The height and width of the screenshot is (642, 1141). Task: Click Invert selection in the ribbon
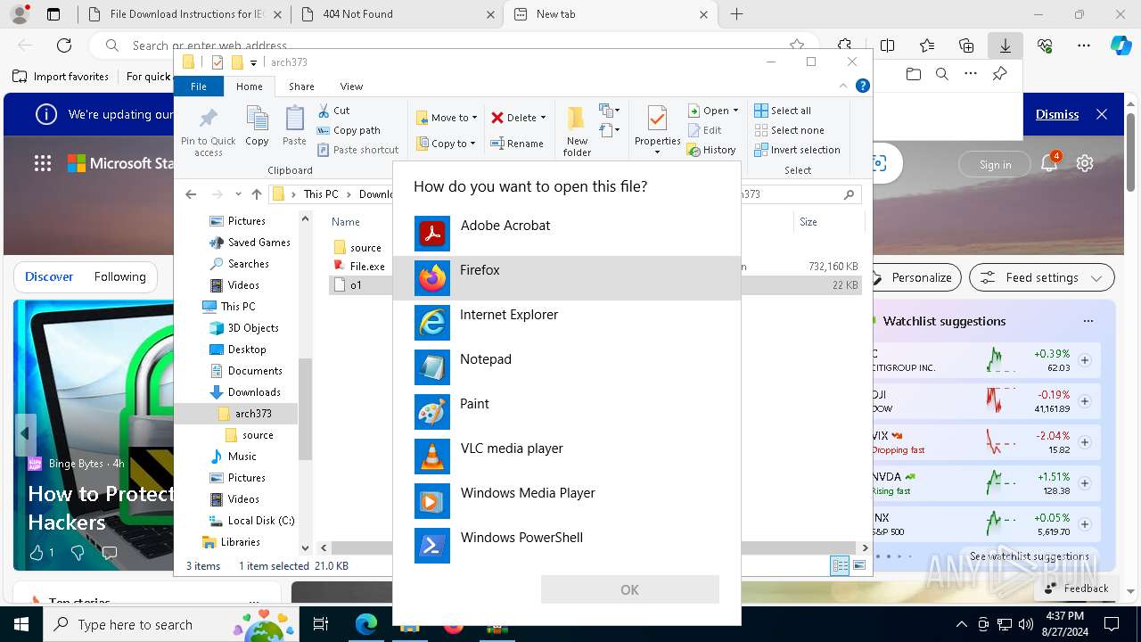[797, 150]
